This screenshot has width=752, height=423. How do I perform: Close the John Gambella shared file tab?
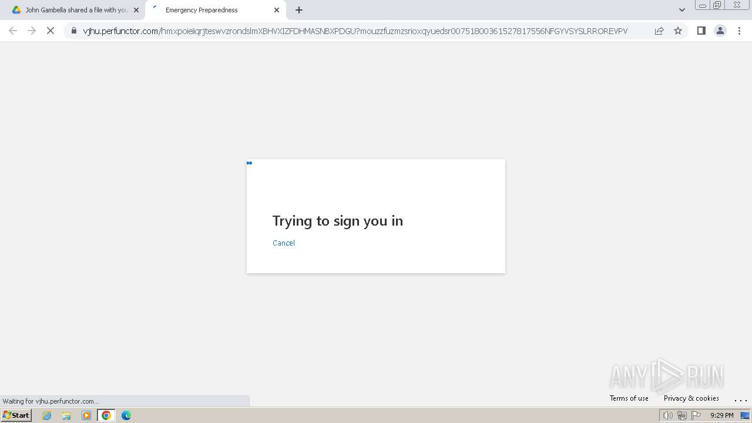pyautogui.click(x=136, y=10)
